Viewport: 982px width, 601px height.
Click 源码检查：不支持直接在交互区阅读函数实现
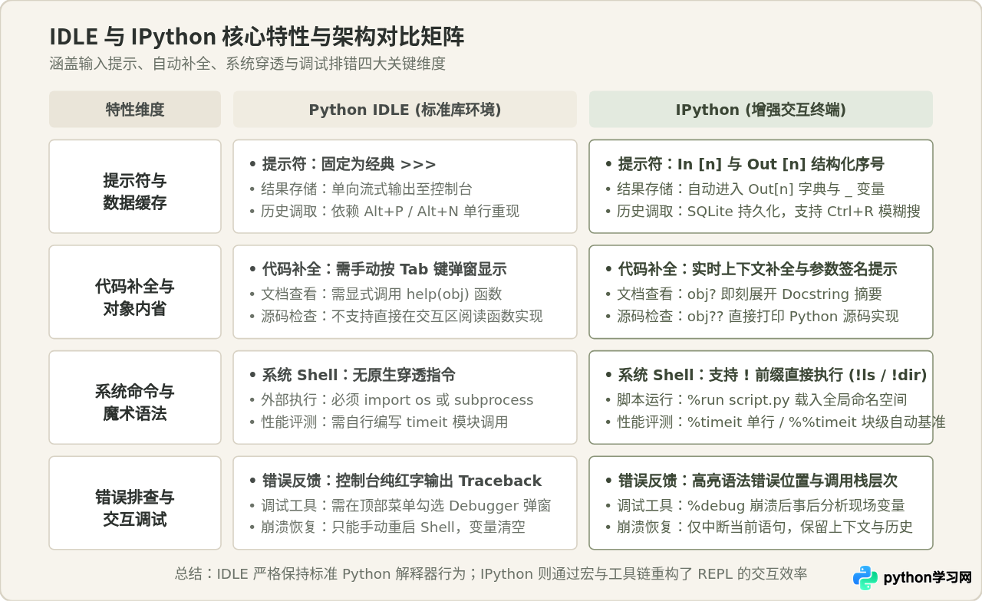coord(396,317)
